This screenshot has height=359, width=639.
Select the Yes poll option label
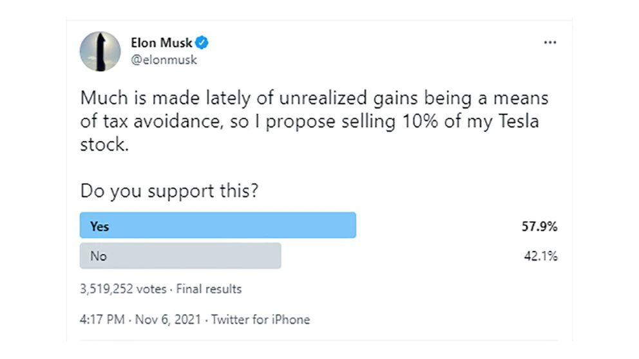point(99,226)
